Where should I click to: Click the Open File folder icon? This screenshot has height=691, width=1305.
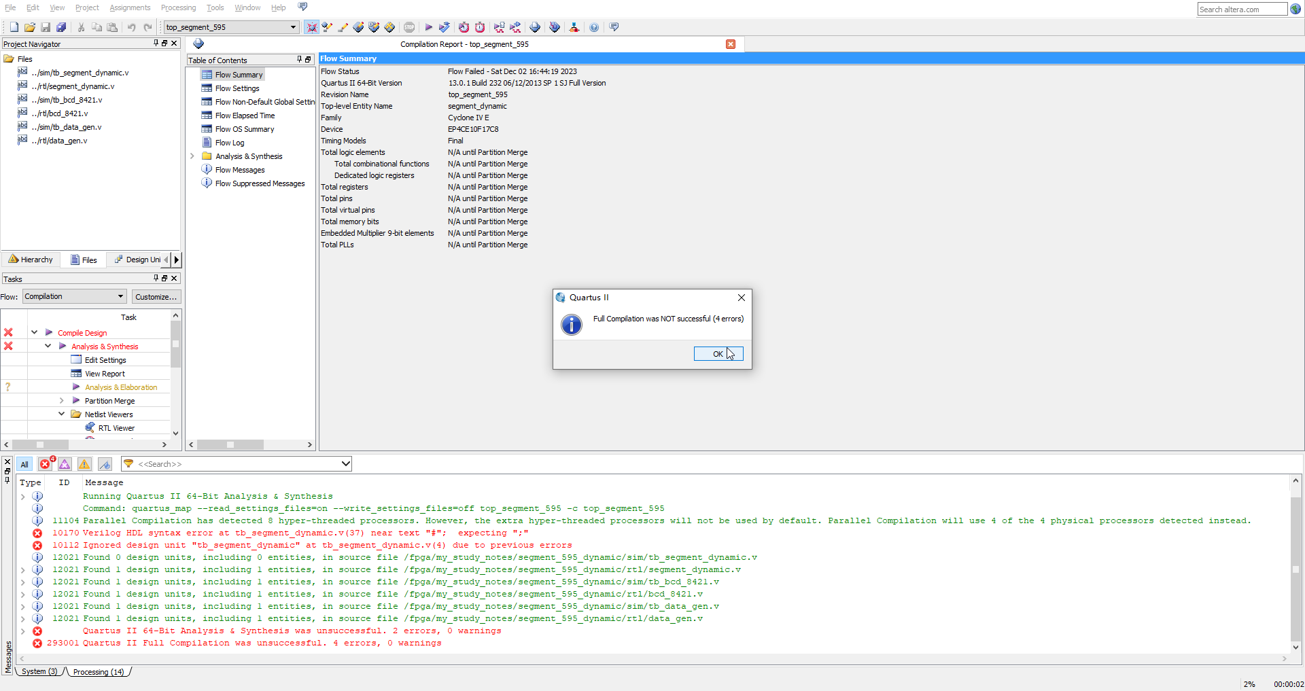coord(30,27)
